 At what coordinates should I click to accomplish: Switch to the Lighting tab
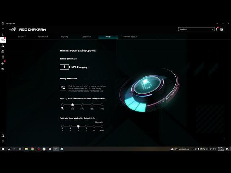65,37
